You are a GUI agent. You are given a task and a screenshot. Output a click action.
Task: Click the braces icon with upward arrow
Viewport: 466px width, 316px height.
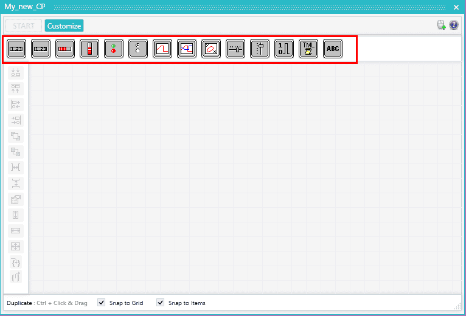click(x=16, y=276)
